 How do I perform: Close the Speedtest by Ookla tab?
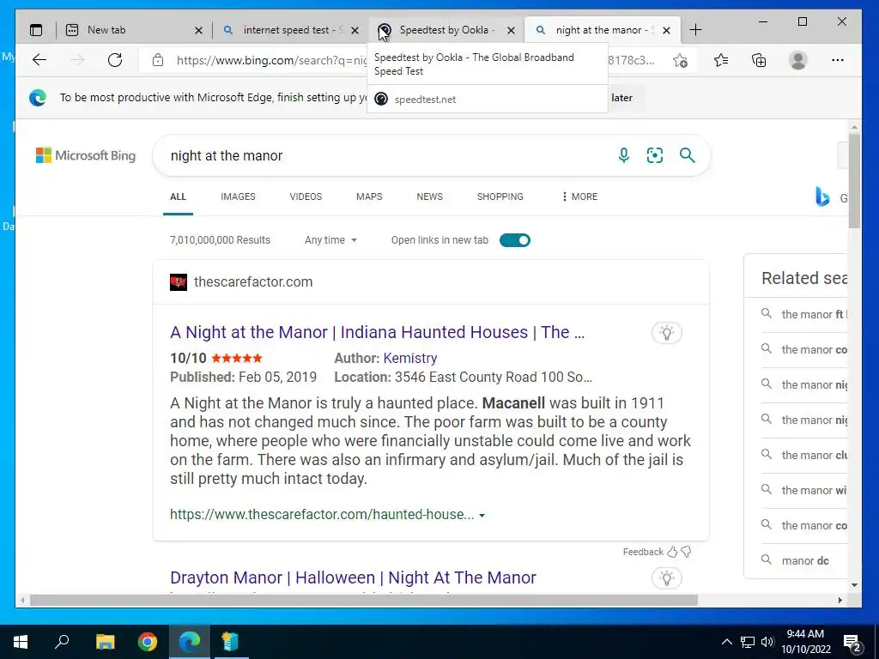pos(512,30)
